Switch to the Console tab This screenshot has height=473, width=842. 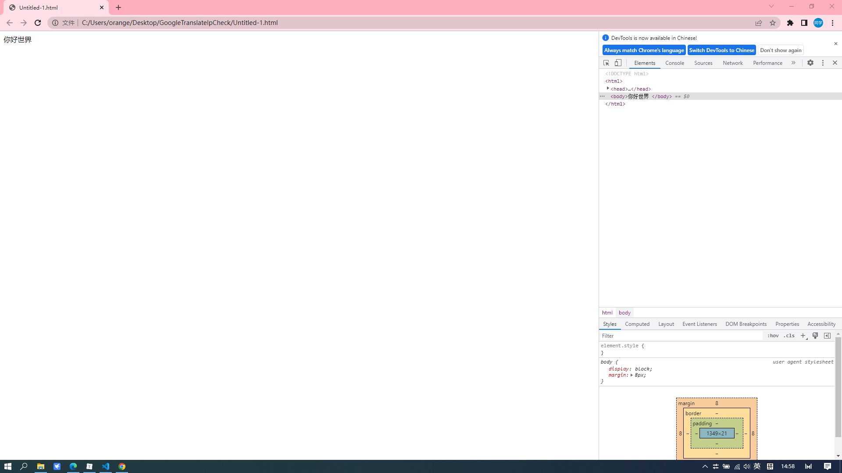pos(674,62)
